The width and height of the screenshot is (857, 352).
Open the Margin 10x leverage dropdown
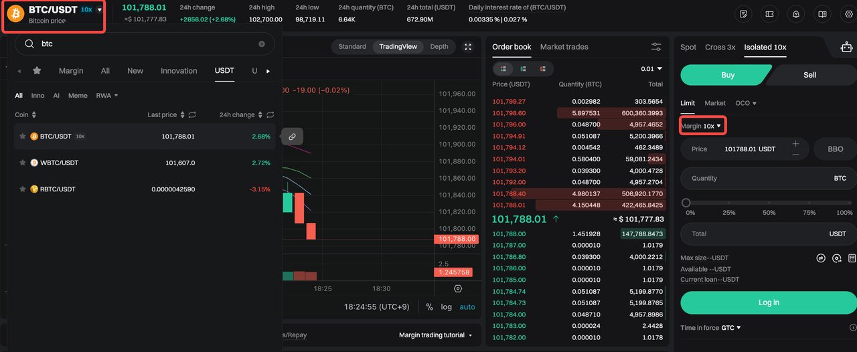pyautogui.click(x=701, y=126)
